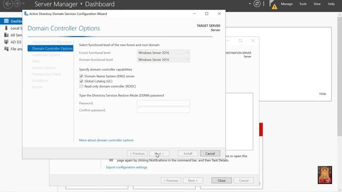
Task: Click the DSRM Password field
Action: (164, 103)
